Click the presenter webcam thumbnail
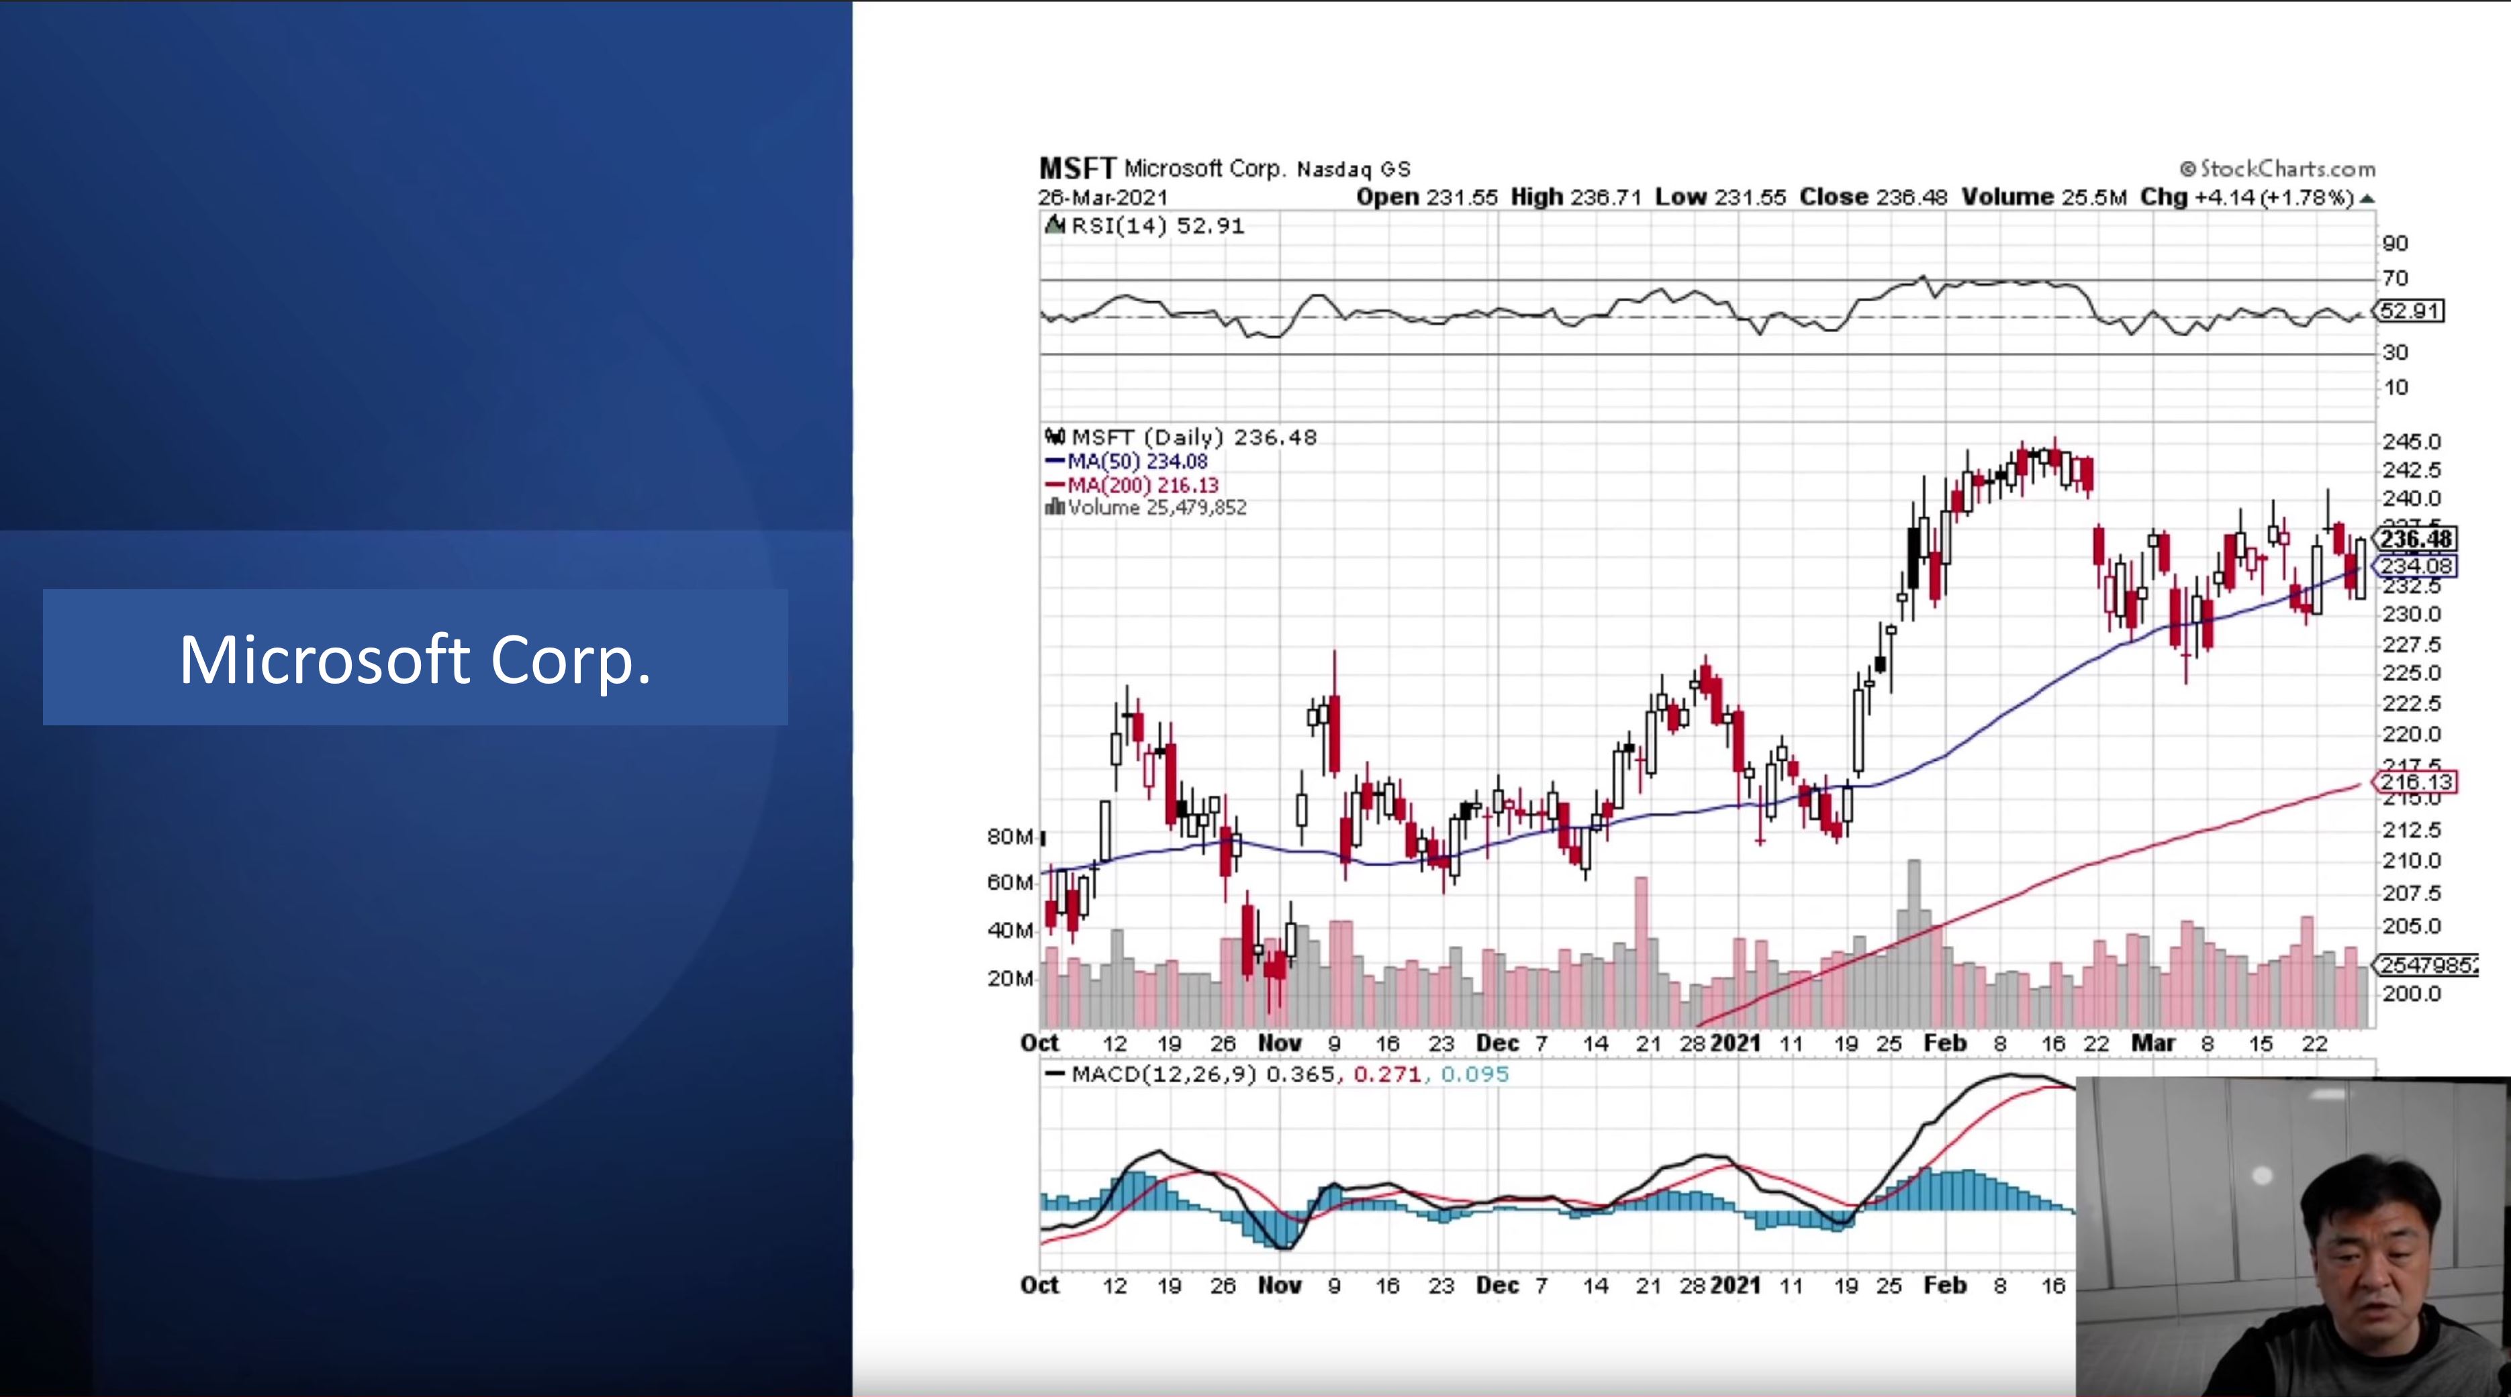The image size is (2511, 1397). [2293, 1237]
